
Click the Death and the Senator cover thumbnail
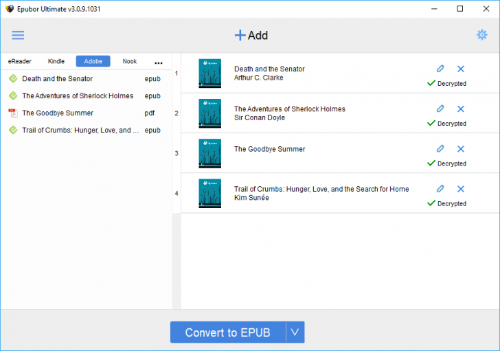pos(210,73)
